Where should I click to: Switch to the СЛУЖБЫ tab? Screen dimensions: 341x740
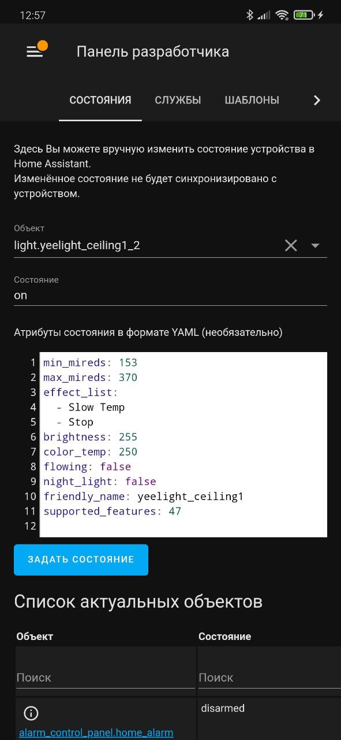[x=178, y=101]
